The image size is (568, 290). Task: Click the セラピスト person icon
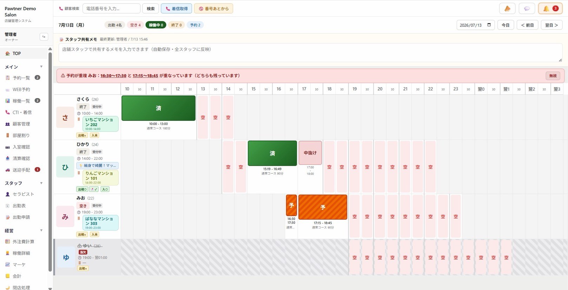pos(7,194)
